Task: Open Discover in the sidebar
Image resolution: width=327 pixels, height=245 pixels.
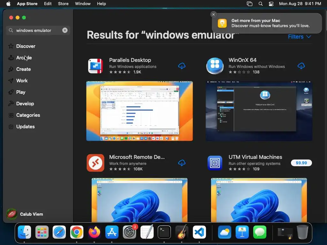Action: click(26, 46)
